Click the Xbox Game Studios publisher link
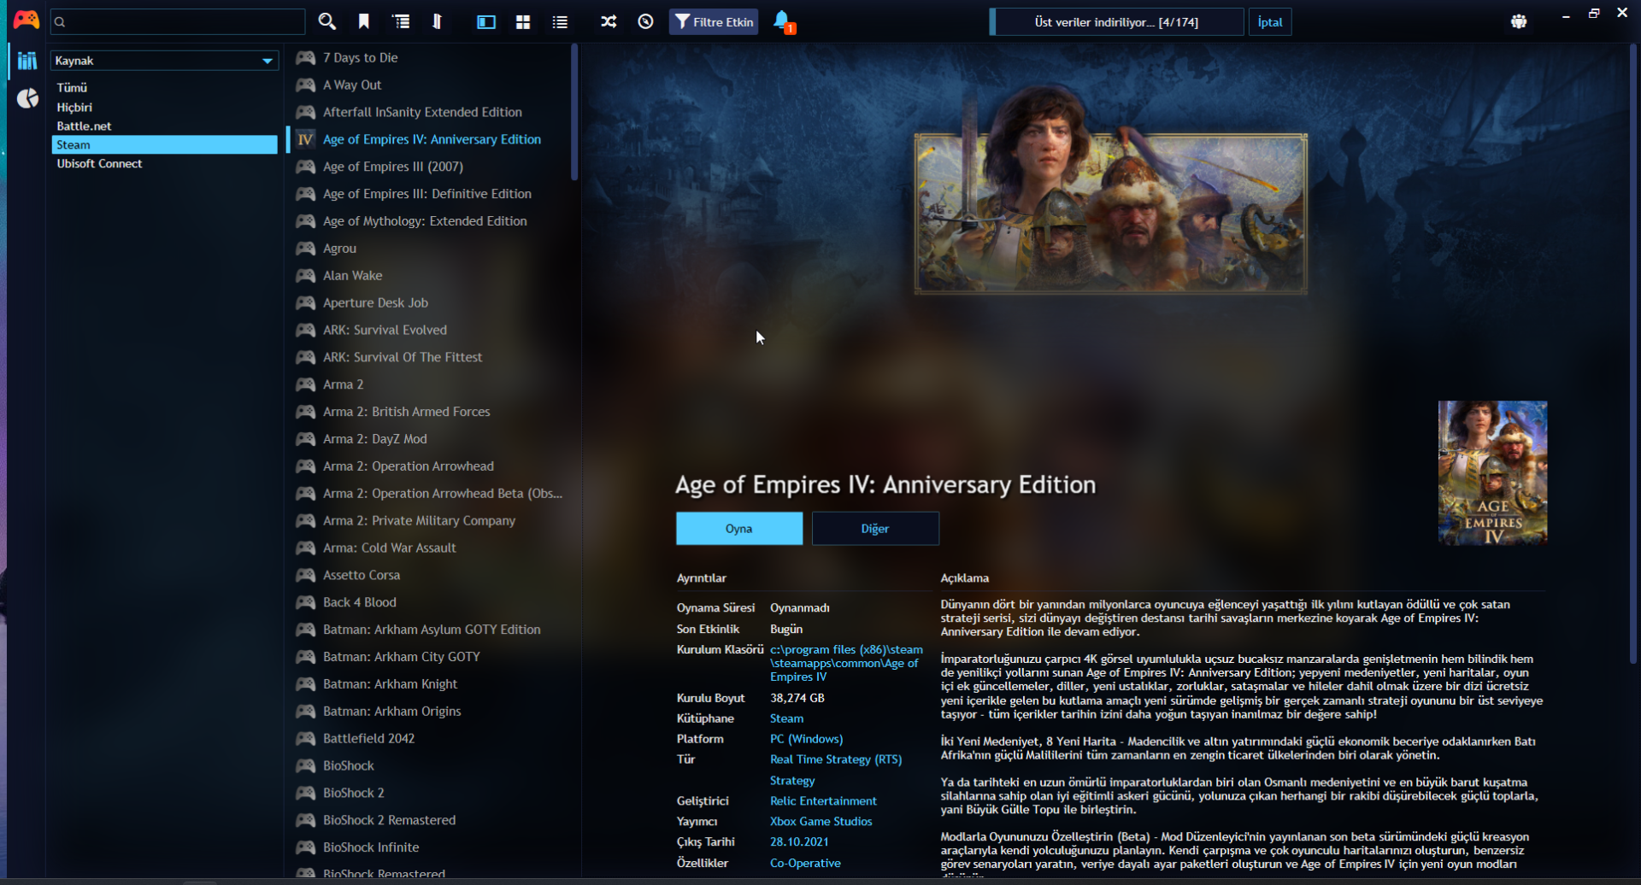 pos(821,822)
